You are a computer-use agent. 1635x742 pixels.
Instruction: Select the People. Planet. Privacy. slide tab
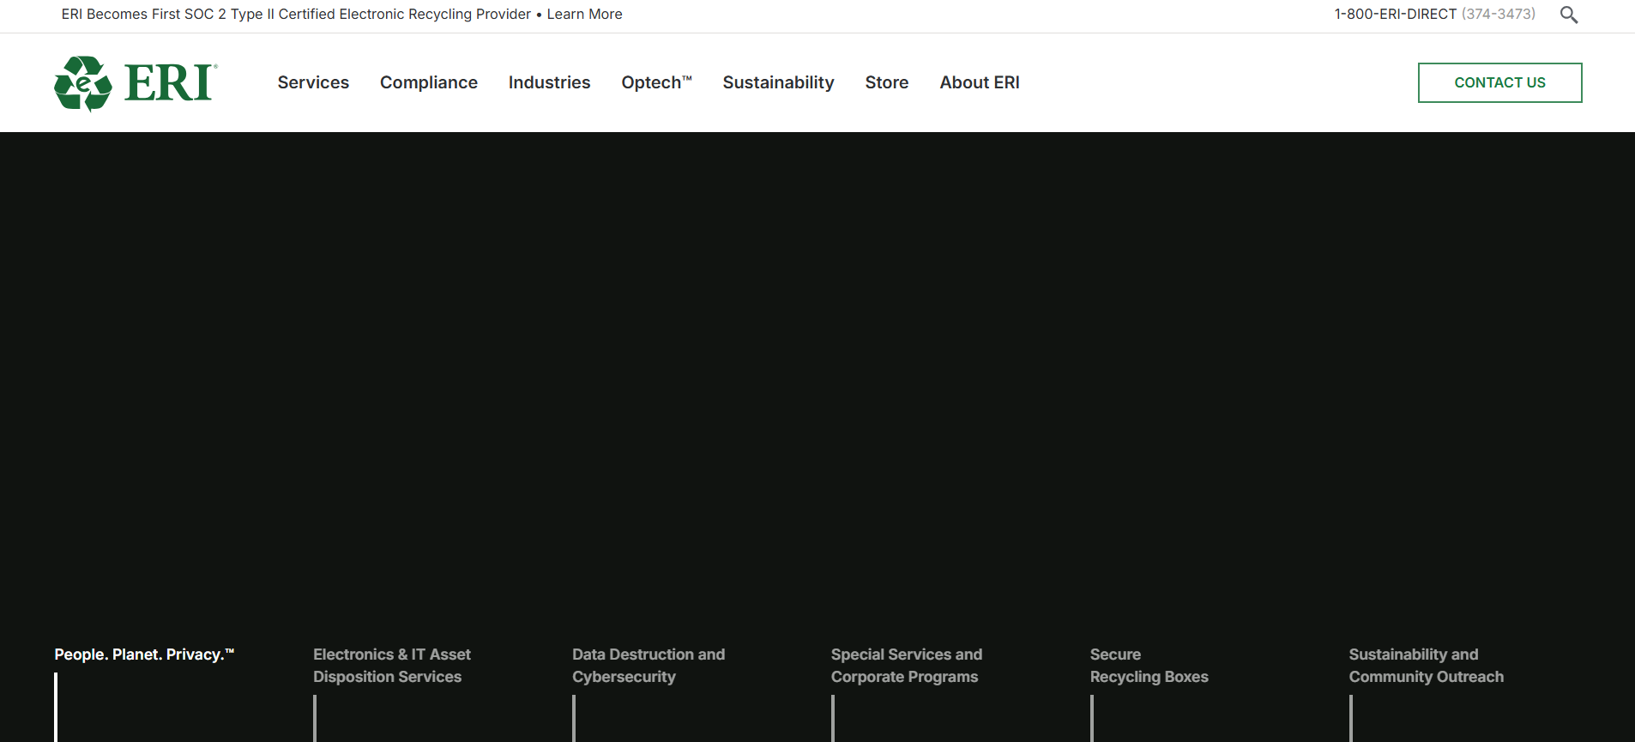click(143, 655)
